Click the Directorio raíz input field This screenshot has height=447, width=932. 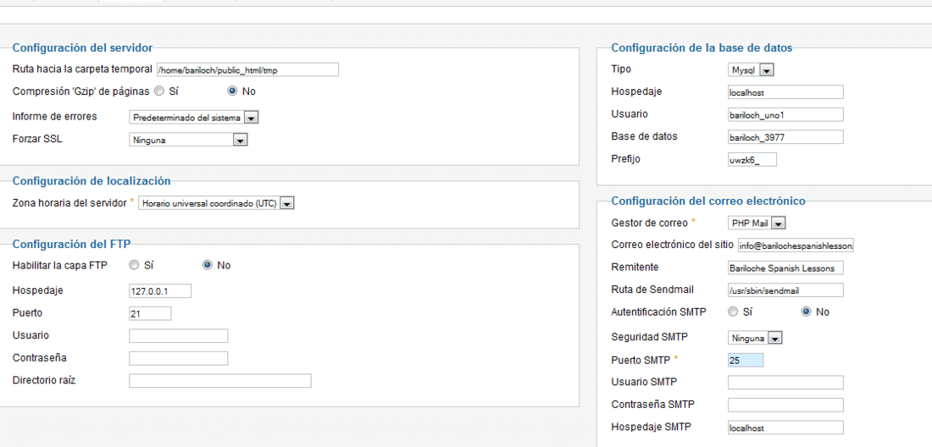coord(220,381)
